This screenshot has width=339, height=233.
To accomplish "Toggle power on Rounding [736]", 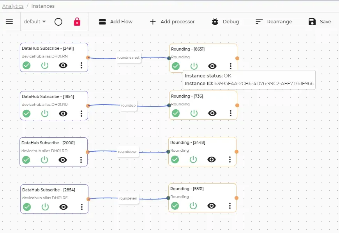I will [x=194, y=113].
